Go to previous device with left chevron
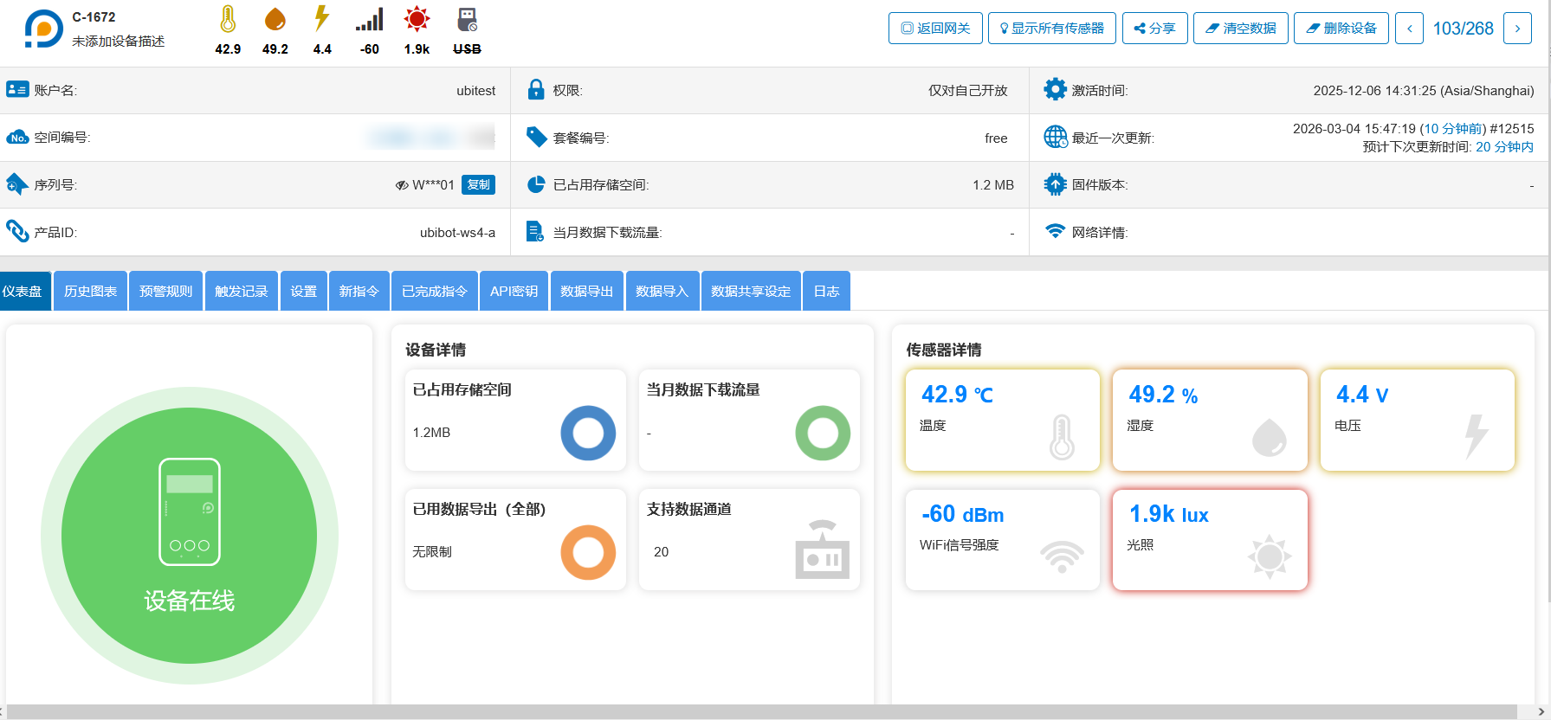 pyautogui.click(x=1409, y=29)
